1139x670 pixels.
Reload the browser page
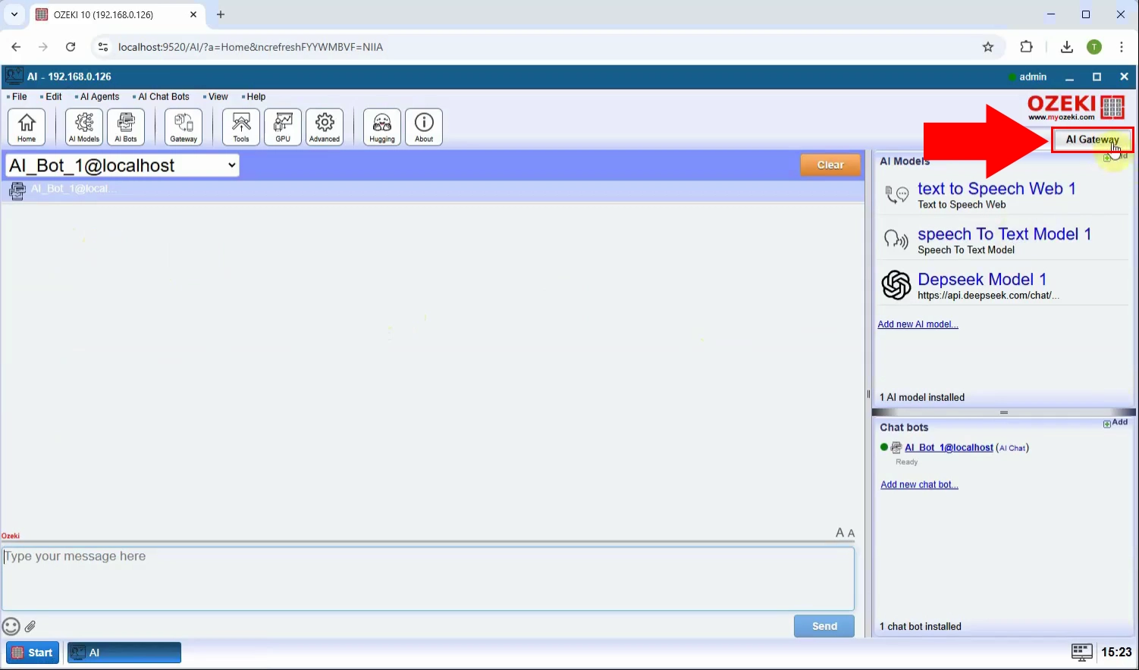coord(71,47)
